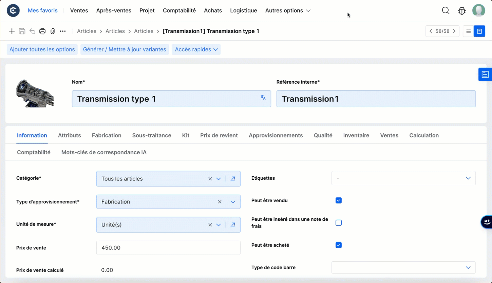Click translate icon in Nom field
This screenshot has width=492, height=283.
point(263,97)
